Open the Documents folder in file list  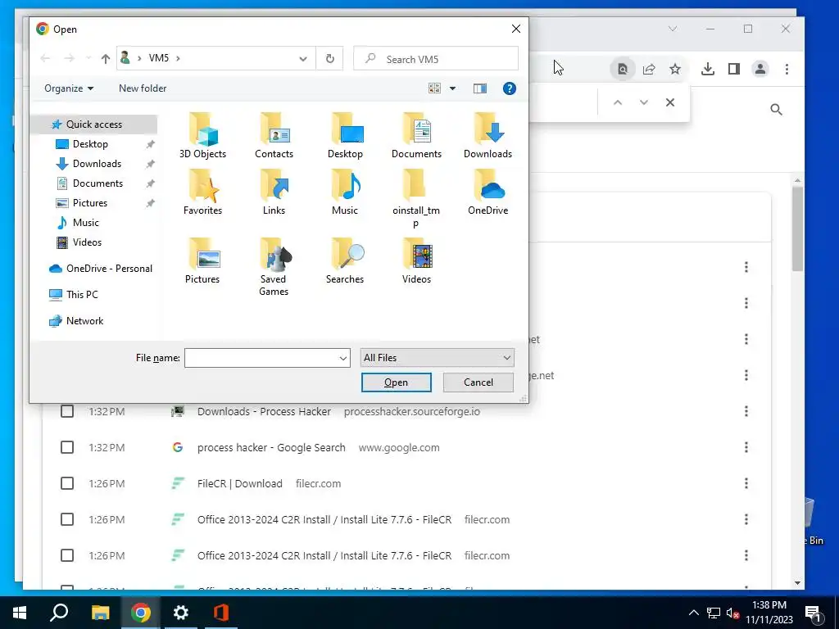pyautogui.click(x=416, y=136)
